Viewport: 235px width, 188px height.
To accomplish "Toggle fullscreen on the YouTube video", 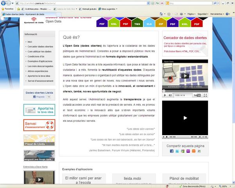I will click(x=205, y=95).
